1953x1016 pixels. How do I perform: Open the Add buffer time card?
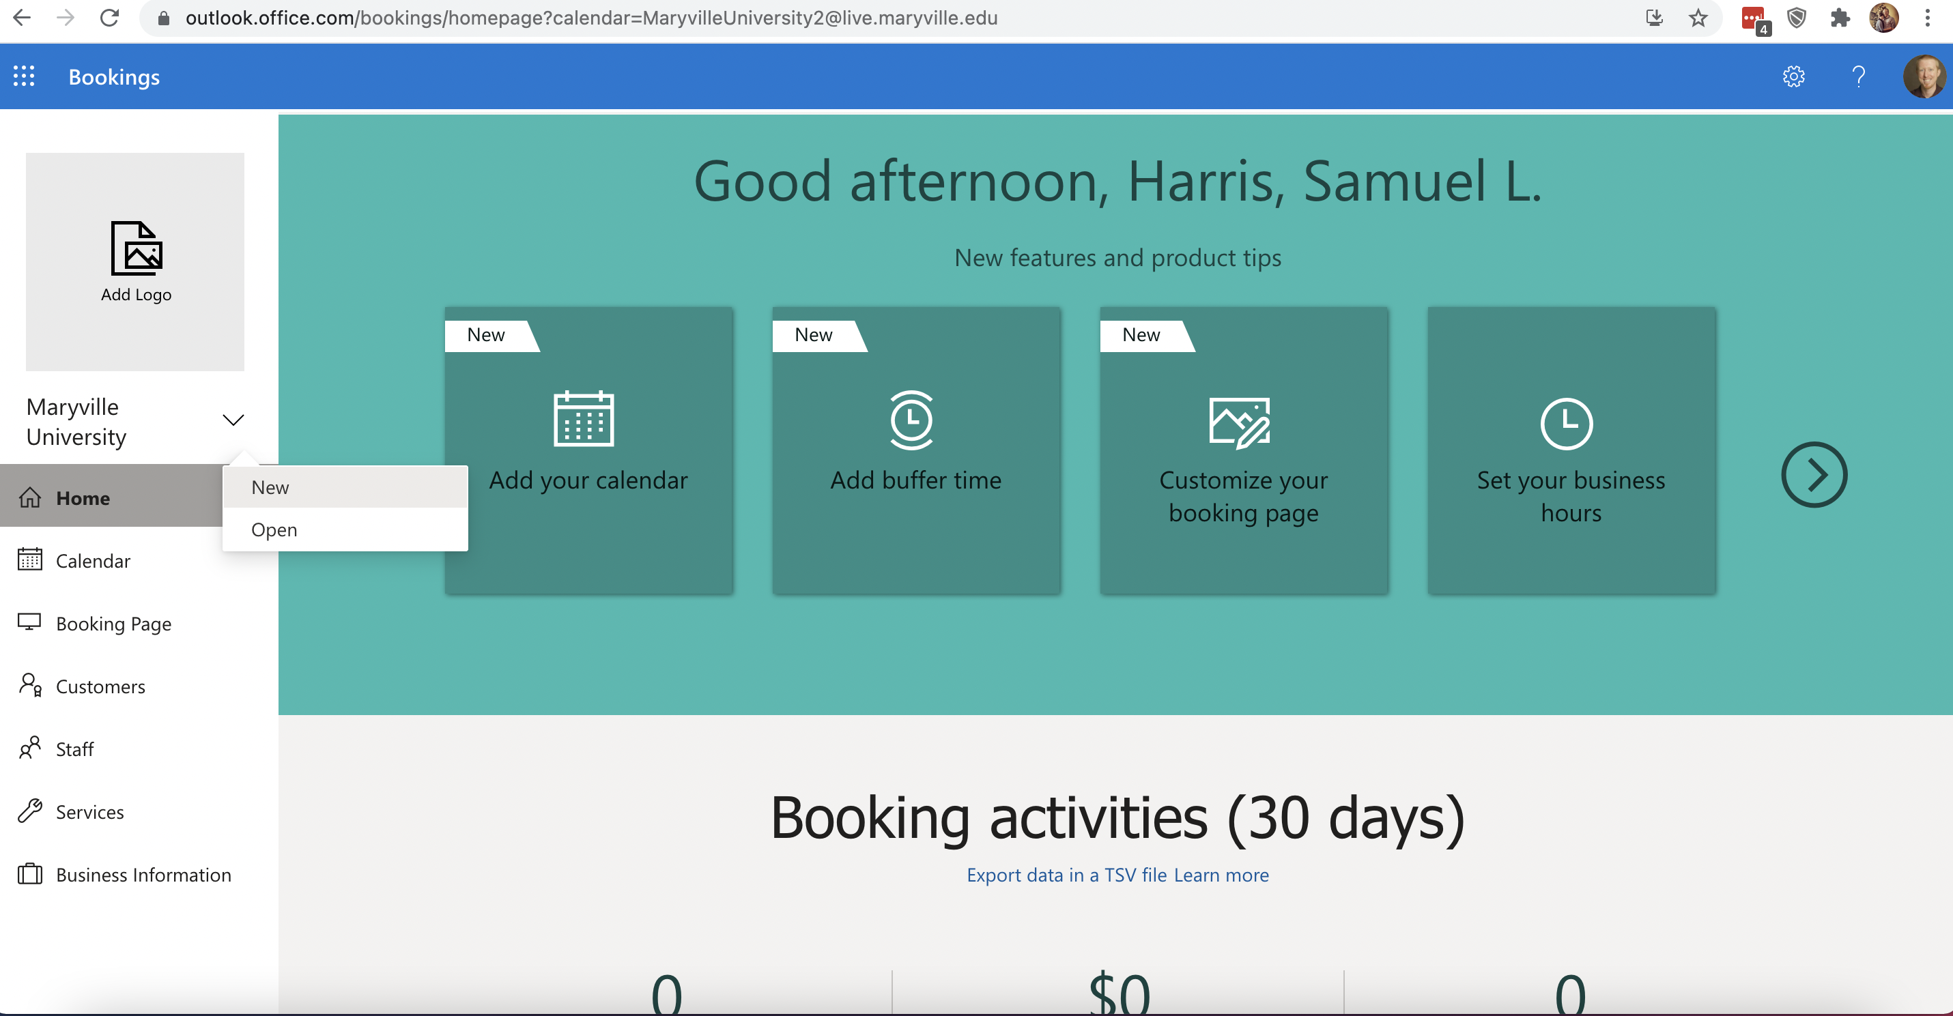coord(916,450)
